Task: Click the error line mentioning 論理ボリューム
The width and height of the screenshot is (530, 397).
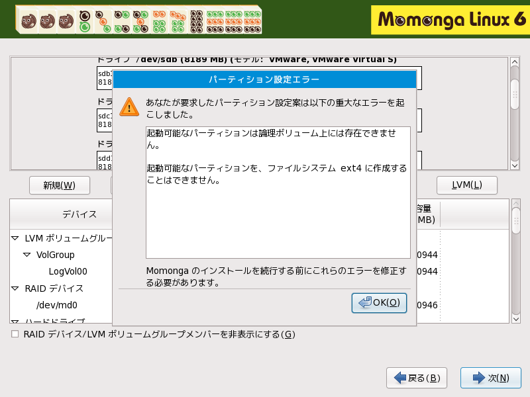Action: 271,139
